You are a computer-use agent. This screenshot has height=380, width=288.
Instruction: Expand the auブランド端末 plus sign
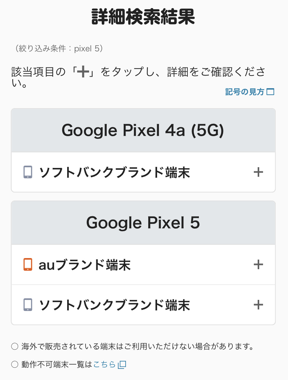pos(258,265)
